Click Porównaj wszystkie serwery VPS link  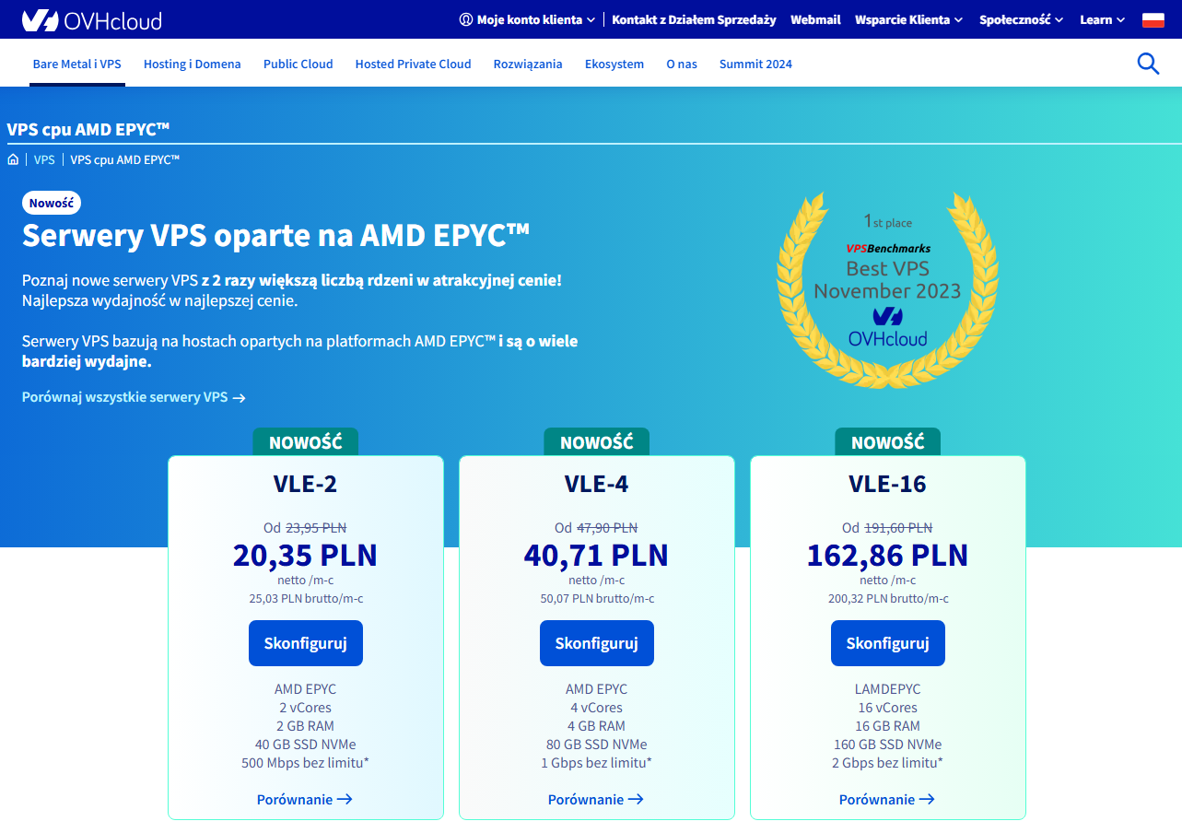point(134,397)
